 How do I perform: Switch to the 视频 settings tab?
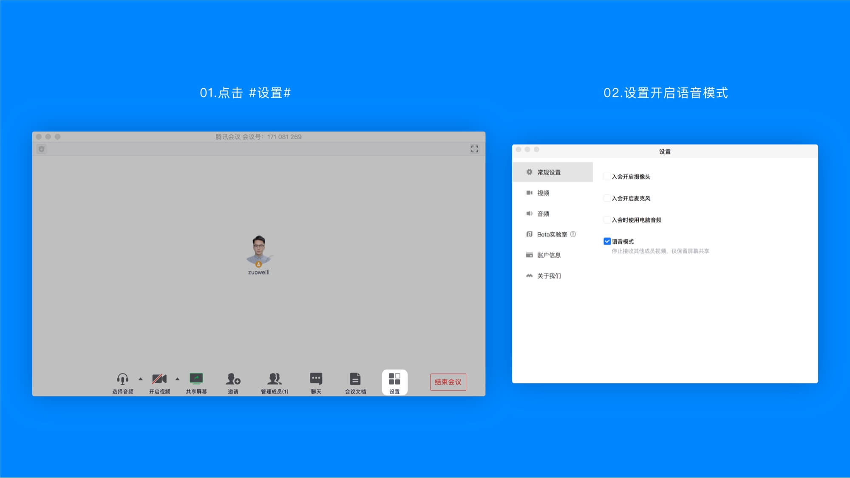(544, 193)
